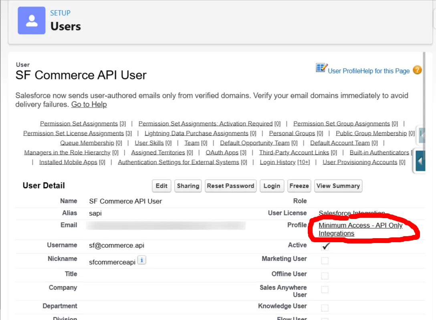436x320 pixels.
Task: Open User Profile link
Action: (344, 71)
